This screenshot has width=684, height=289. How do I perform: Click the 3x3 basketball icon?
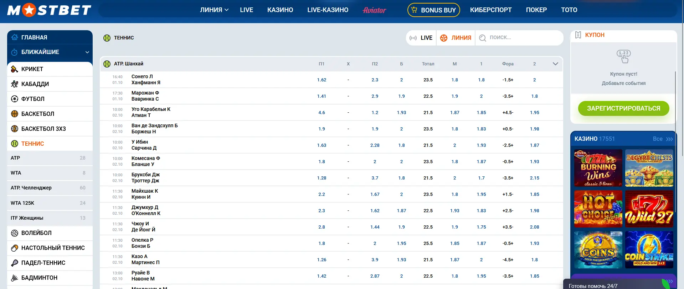(x=15, y=129)
